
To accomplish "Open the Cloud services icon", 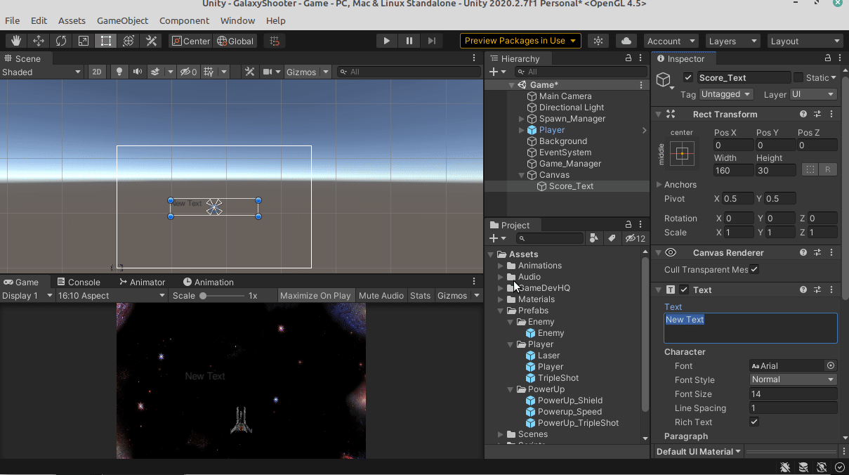I will (x=626, y=41).
